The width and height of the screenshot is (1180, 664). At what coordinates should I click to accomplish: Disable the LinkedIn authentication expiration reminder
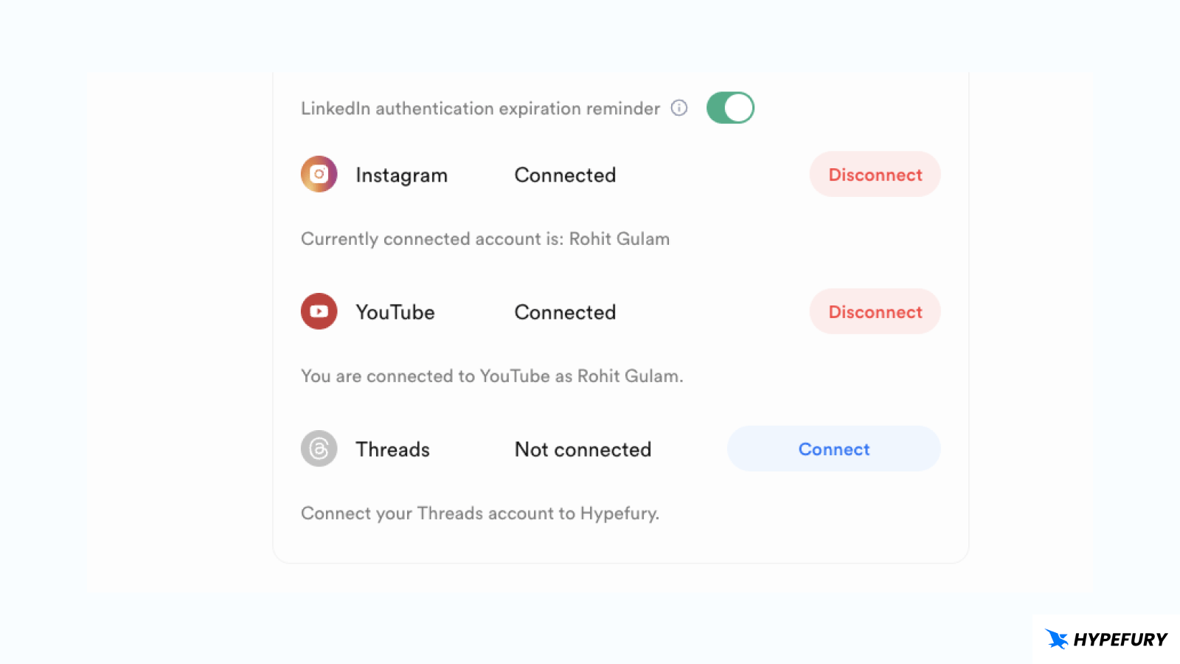[x=729, y=107]
